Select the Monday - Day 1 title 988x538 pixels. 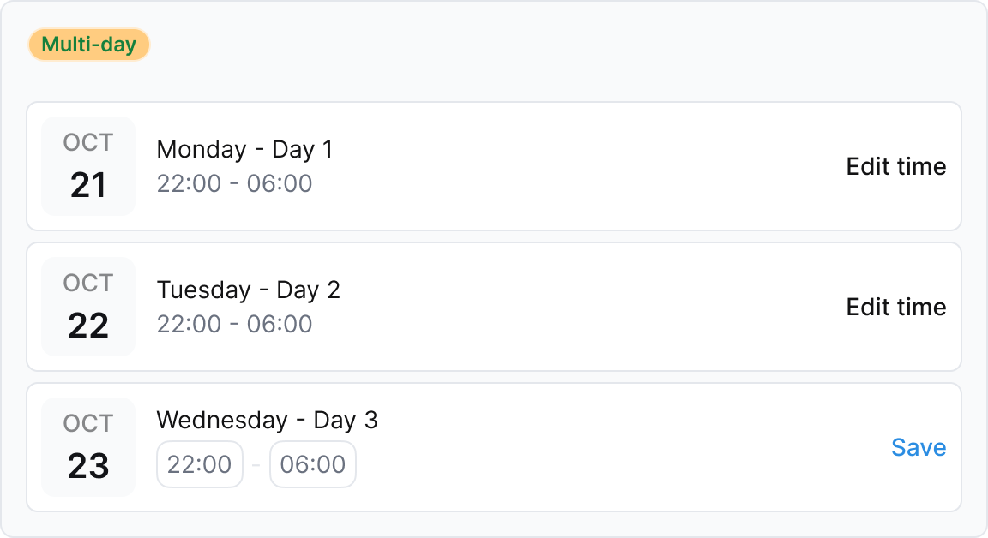(x=244, y=149)
